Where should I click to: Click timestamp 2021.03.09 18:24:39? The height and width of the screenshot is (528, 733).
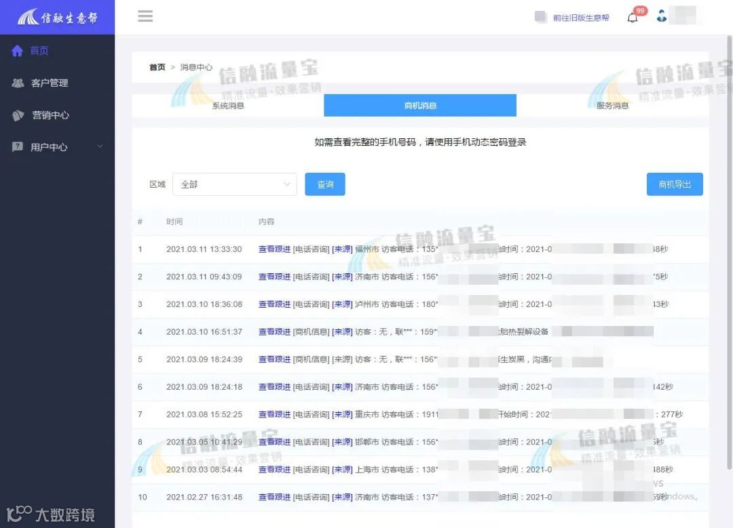point(204,359)
